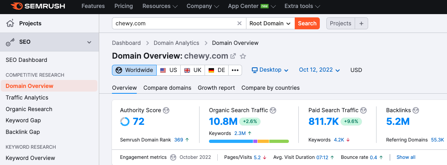Click Bounce rate value 0.4
The image size is (447, 165).
pyautogui.click(x=374, y=157)
